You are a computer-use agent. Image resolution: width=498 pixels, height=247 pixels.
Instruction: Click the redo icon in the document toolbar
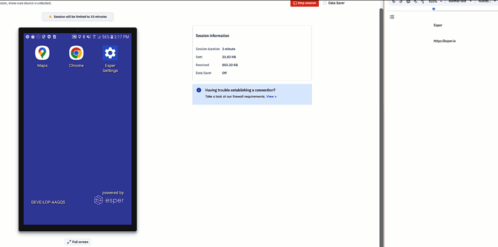(x=401, y=2)
